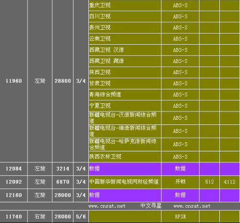240x223 pixels.
Task: Select 新疆电视台-维语新闻综合频道 cell
Action: click(125, 131)
